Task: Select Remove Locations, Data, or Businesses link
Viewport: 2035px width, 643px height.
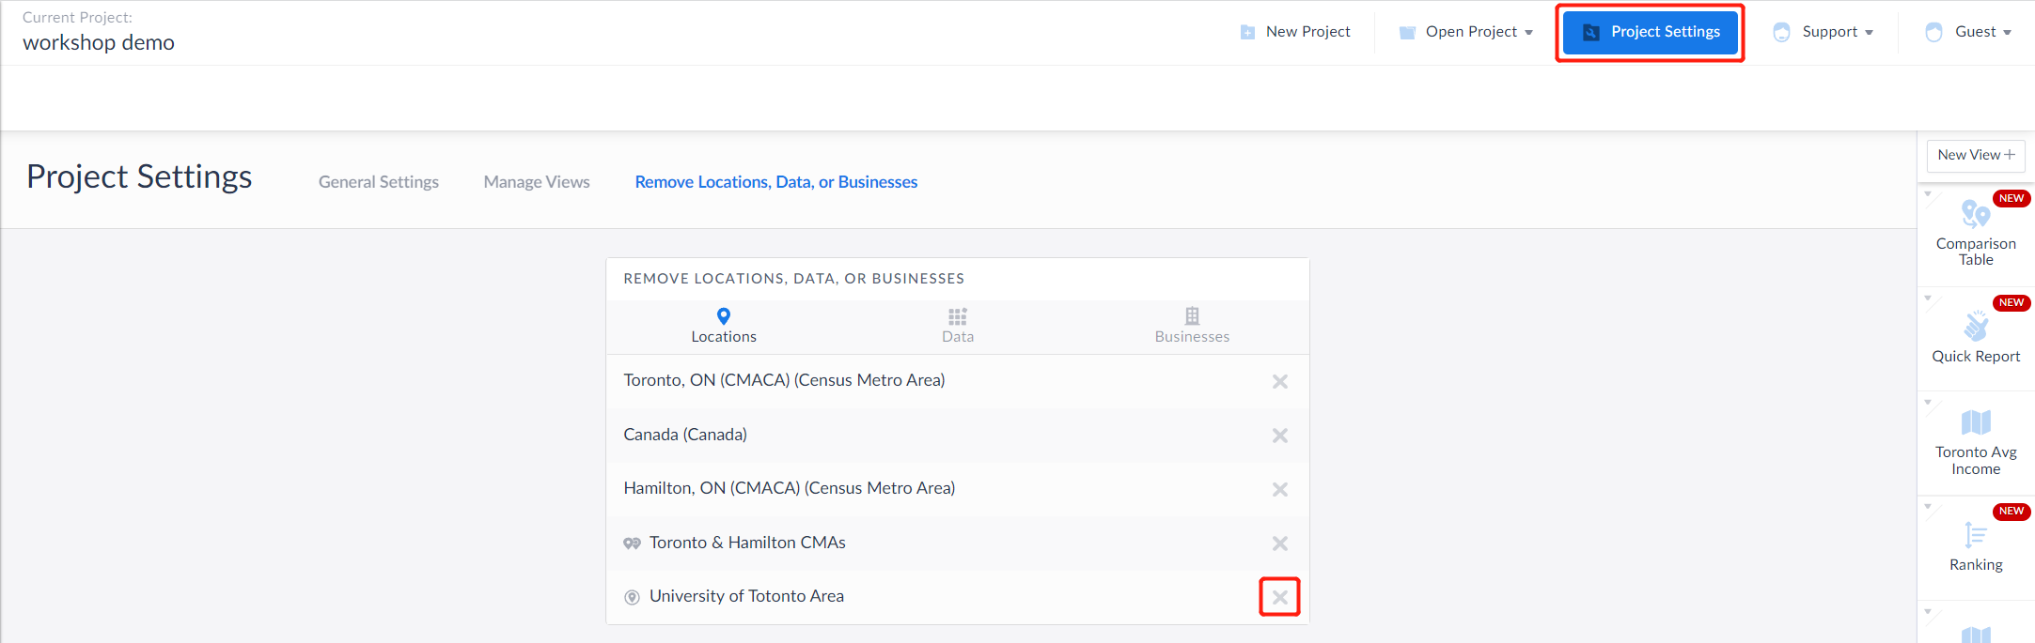Action: 776,182
